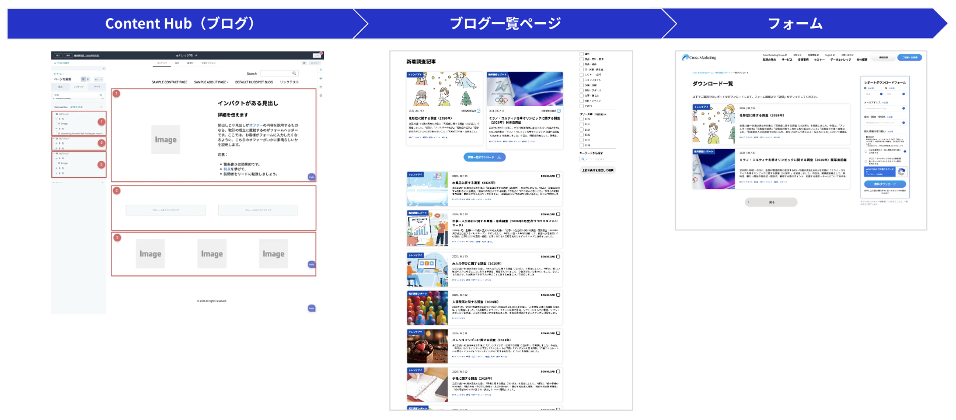
Task: Tick the ライフスタイル category filter checkbox
Action: click(581, 80)
